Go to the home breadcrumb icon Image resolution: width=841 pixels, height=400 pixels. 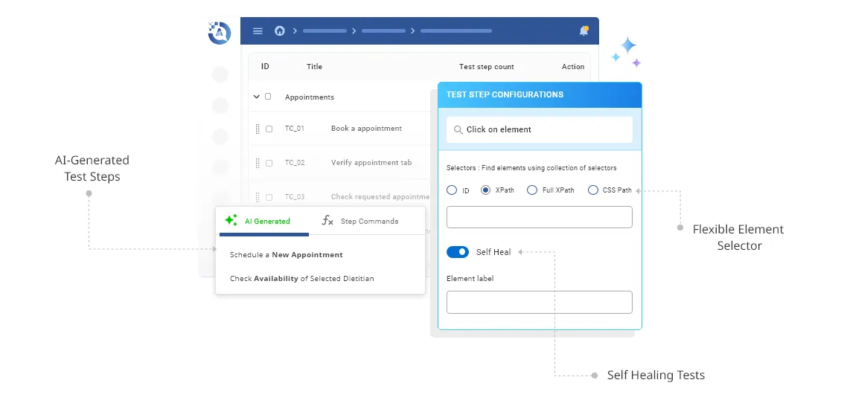click(x=279, y=31)
